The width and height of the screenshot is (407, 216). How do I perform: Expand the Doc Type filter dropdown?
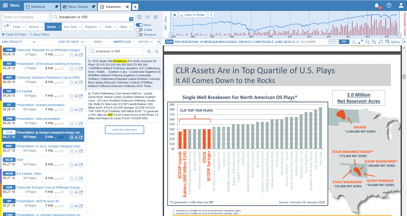click(x=72, y=27)
